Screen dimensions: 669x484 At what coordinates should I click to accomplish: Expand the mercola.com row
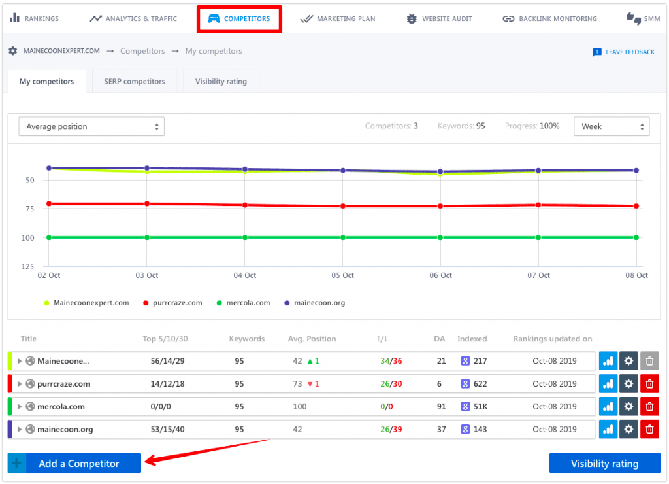[20, 406]
